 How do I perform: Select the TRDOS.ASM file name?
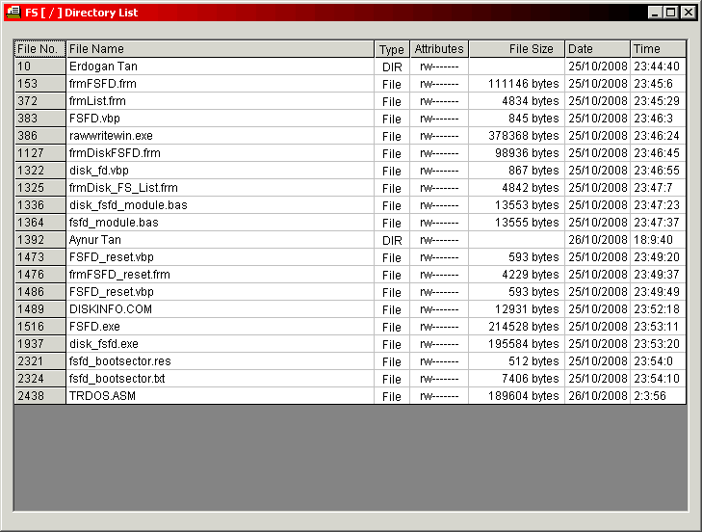click(97, 396)
